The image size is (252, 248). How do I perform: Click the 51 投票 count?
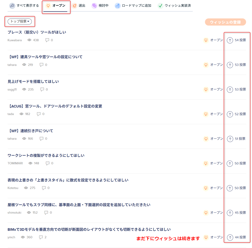240,139
